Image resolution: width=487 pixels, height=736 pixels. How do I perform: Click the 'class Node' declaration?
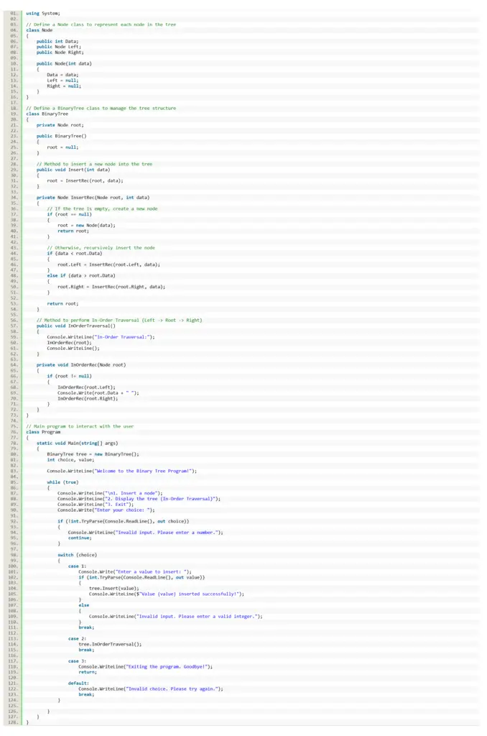[x=39, y=30]
